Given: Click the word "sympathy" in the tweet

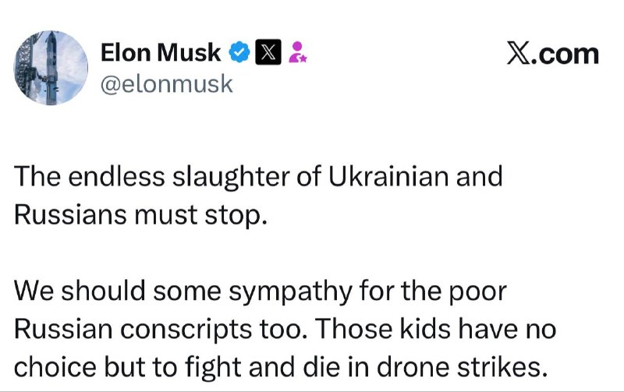Looking at the screenshot, I should [290, 292].
